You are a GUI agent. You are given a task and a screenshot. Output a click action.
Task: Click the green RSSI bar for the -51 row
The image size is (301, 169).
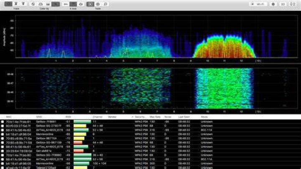coord(82,122)
